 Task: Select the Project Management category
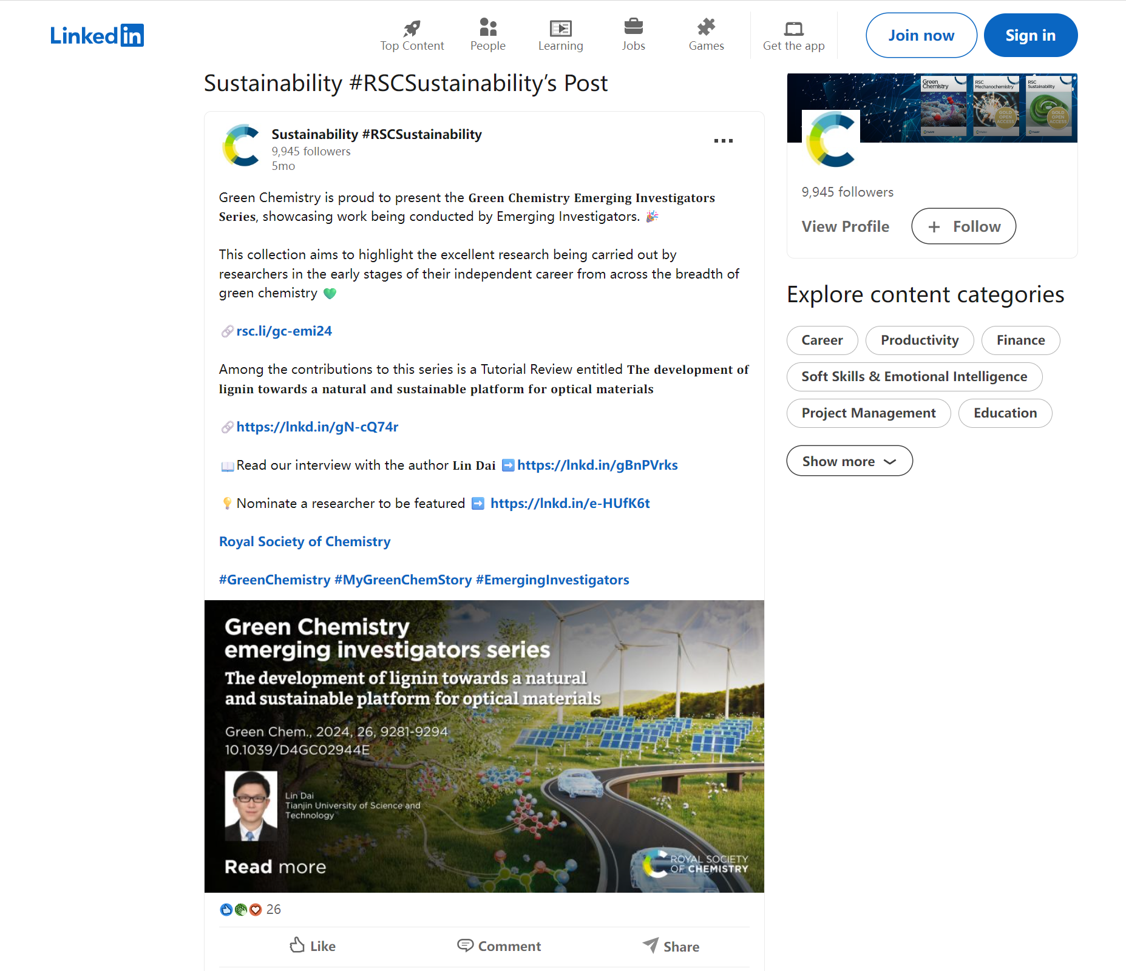click(869, 413)
